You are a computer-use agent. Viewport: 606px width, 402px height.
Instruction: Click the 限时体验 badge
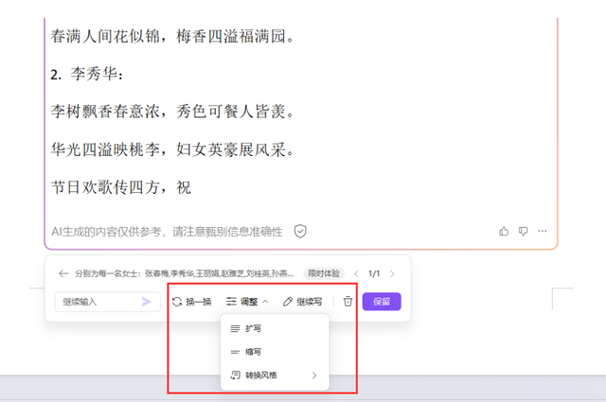tap(324, 273)
